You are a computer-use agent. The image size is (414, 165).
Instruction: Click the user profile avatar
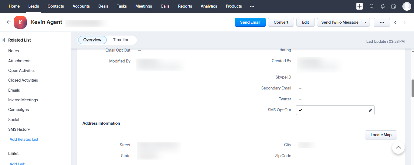tap(407, 6)
